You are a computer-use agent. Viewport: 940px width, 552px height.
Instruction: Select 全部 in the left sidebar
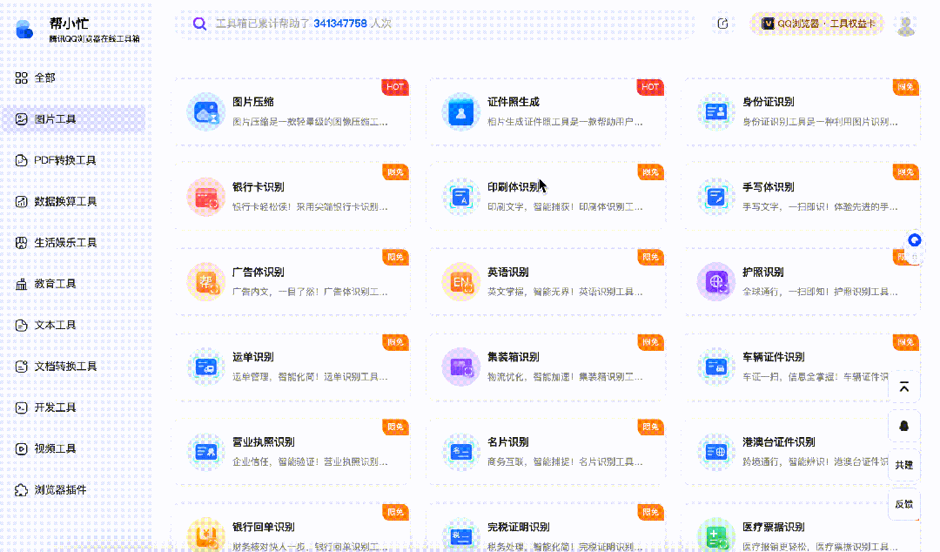tap(44, 78)
